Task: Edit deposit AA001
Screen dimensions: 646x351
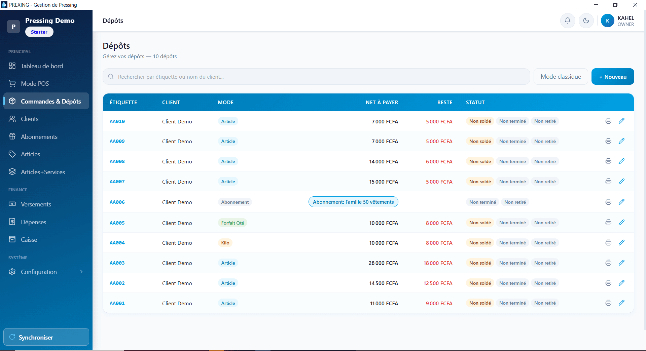Action: tap(621, 303)
